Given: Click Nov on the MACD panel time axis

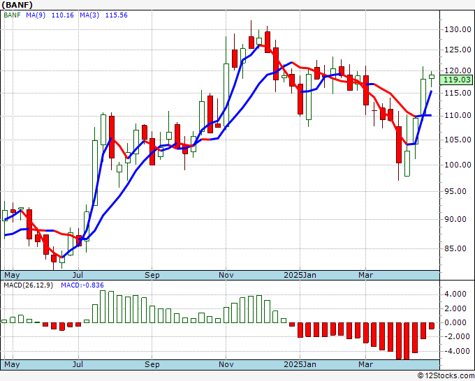Looking at the screenshot, I should (x=226, y=364).
